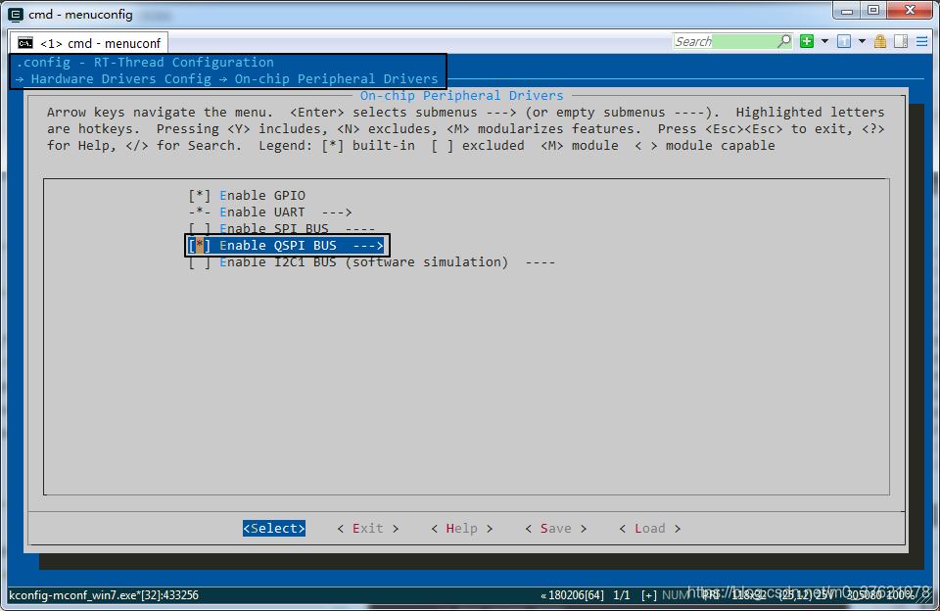Click the ConEmu app icon in title bar
Screen dimensions: 940x611
(15, 14)
